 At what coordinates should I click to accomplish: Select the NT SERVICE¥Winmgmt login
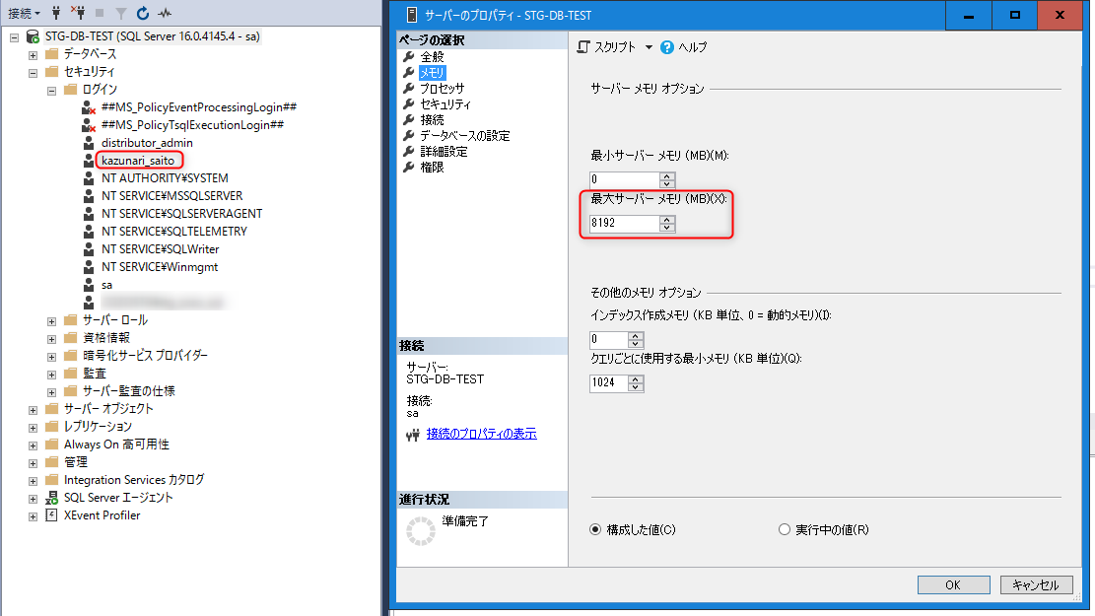(160, 267)
